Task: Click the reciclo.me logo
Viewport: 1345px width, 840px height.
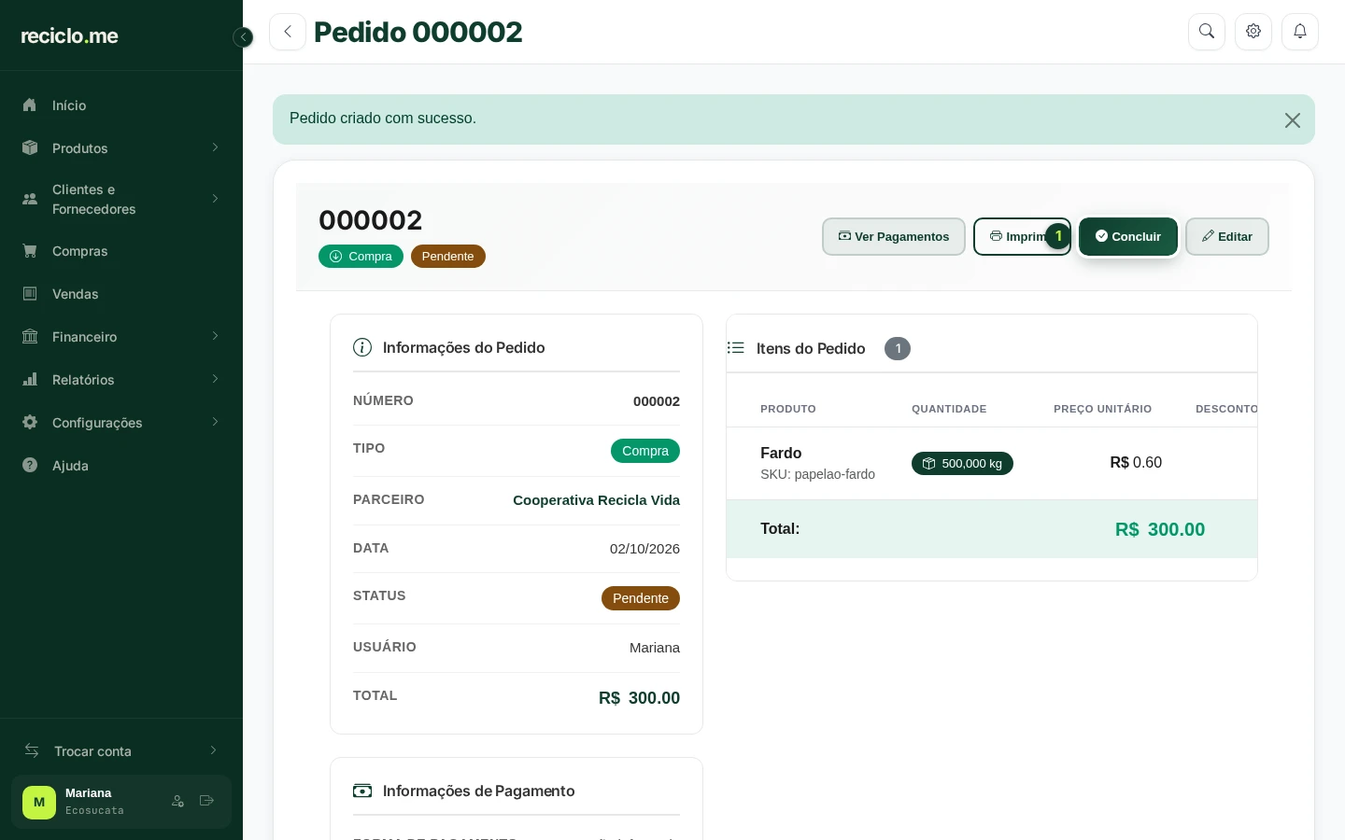Action: (x=69, y=35)
